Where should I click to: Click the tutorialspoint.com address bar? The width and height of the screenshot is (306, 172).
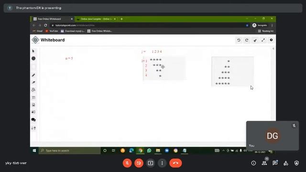(x=149, y=25)
